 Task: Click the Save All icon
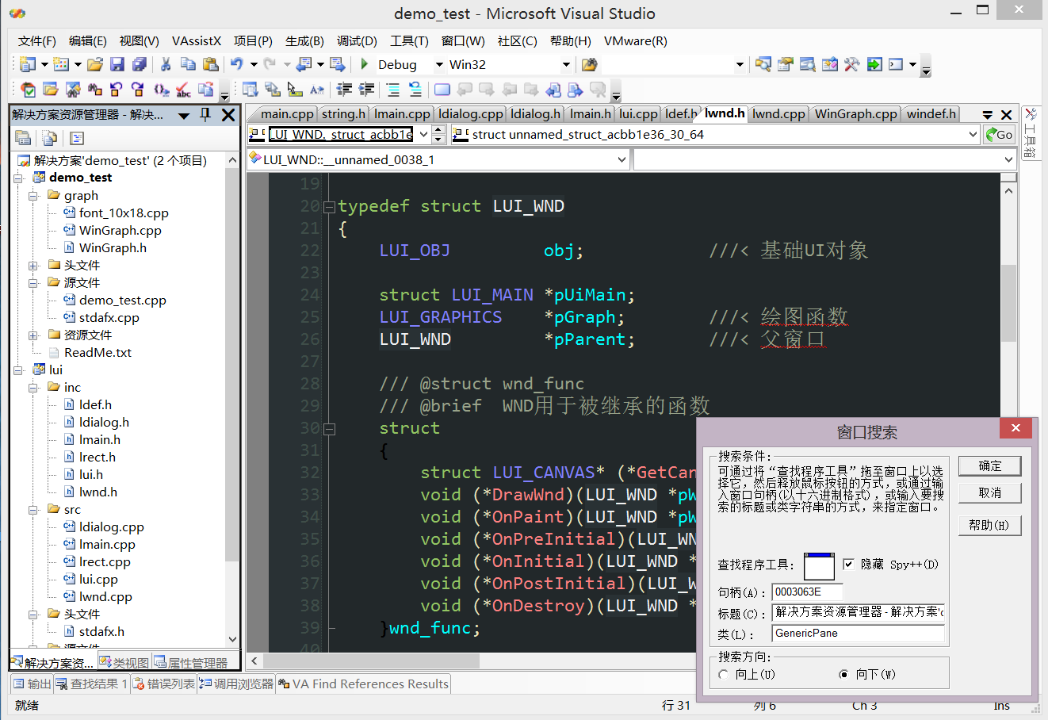pyautogui.click(x=140, y=64)
